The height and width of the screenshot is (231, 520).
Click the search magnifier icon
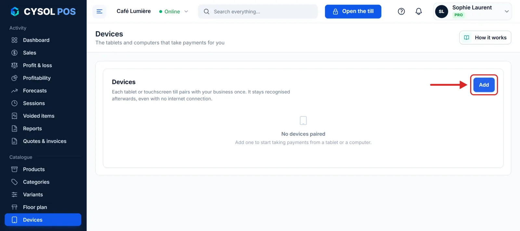[206, 12]
